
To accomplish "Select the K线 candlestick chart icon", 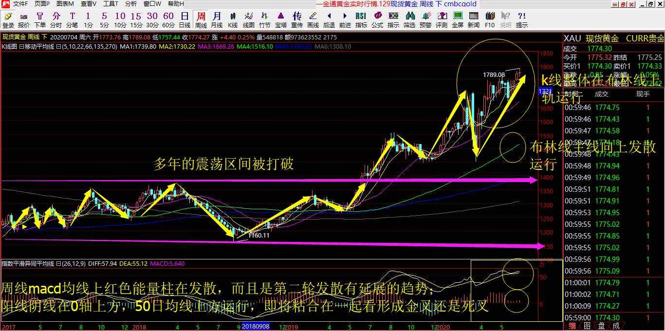I will (x=233, y=20).
